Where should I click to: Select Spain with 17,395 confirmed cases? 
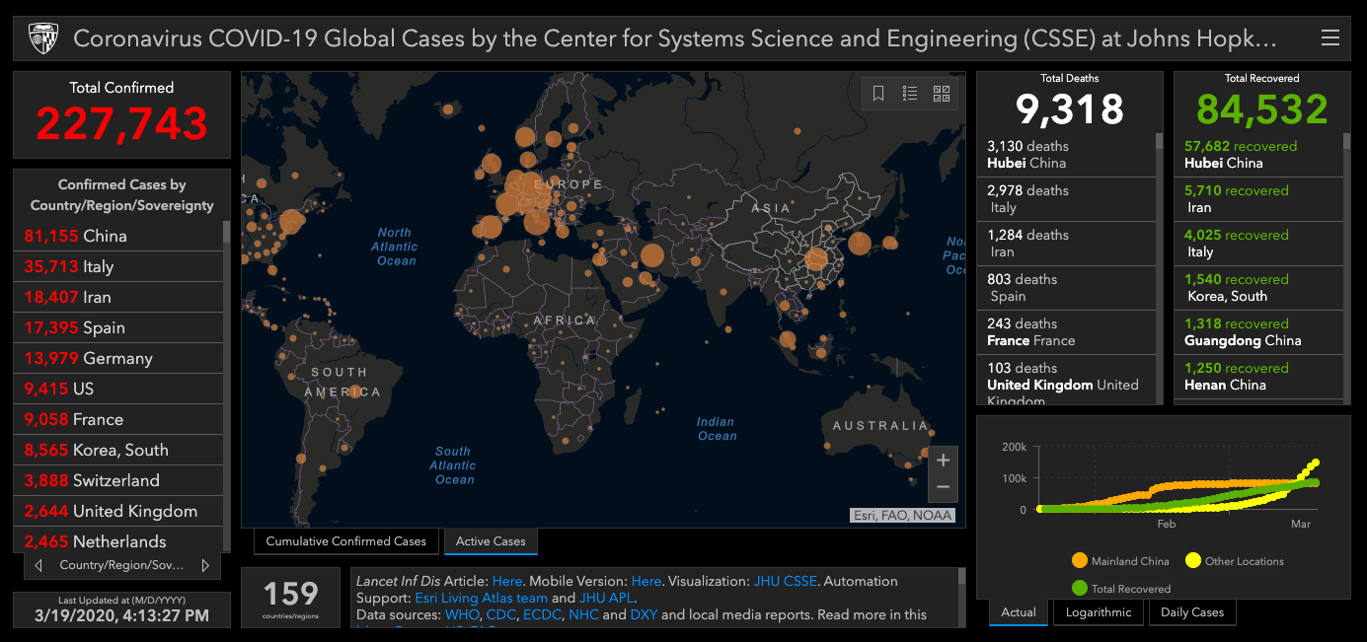point(118,327)
